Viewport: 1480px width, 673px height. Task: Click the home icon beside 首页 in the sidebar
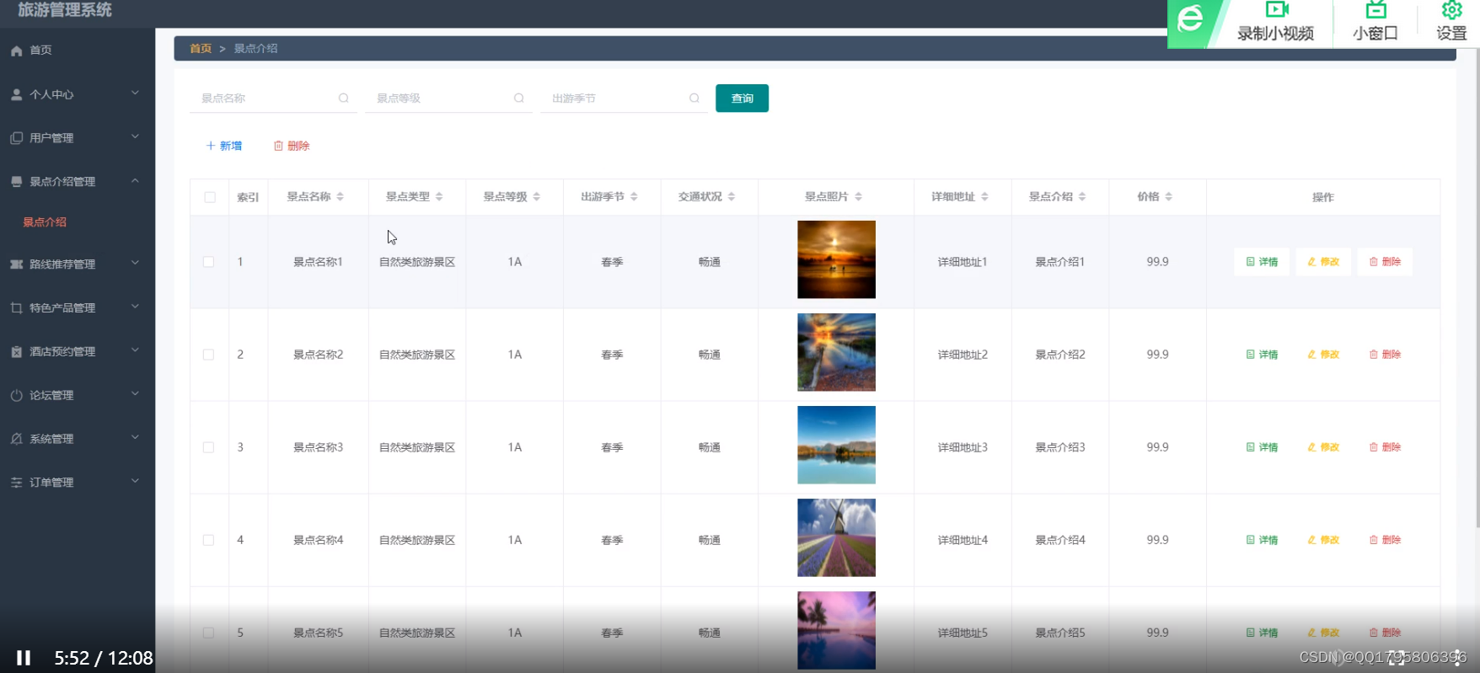click(x=17, y=51)
